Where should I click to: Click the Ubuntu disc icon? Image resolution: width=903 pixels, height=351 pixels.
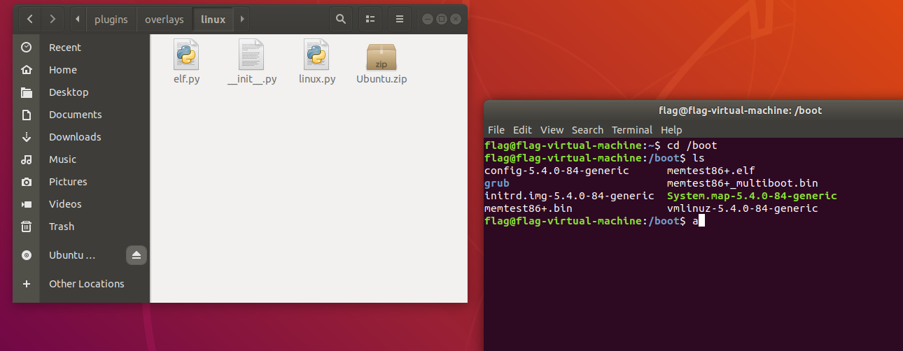27,255
